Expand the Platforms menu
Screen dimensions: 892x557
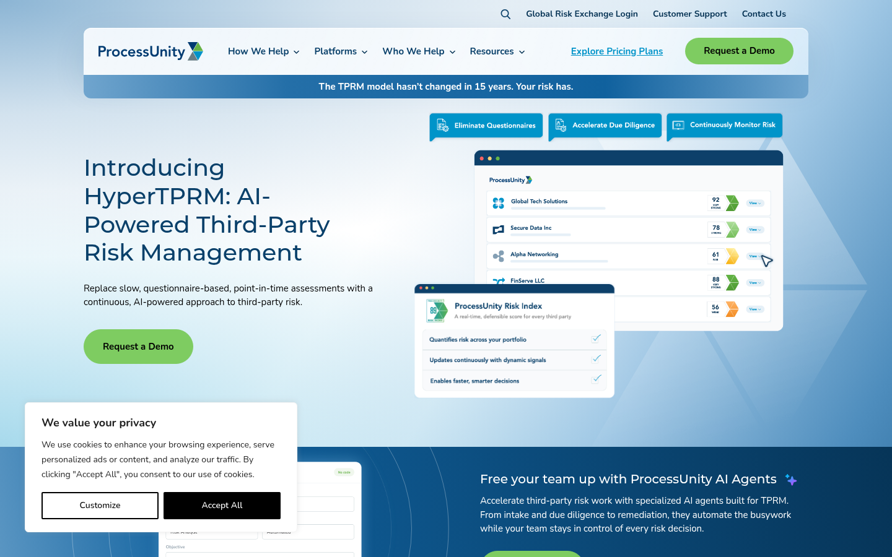341,51
